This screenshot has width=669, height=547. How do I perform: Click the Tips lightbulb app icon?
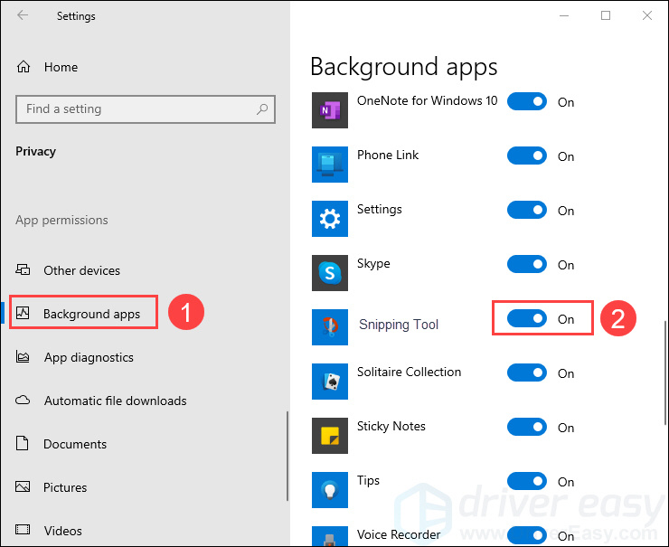329,489
